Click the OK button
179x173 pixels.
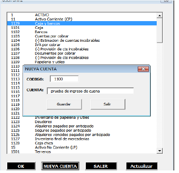pyautogui.click(x=21, y=166)
